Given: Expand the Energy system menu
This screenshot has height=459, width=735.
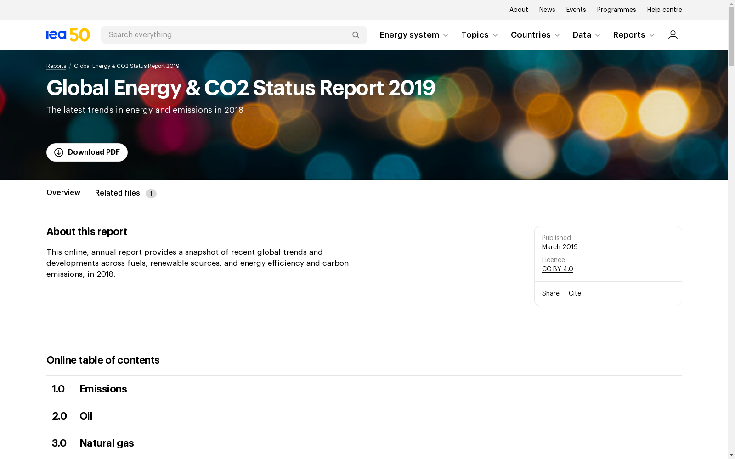Looking at the screenshot, I should pyautogui.click(x=414, y=35).
